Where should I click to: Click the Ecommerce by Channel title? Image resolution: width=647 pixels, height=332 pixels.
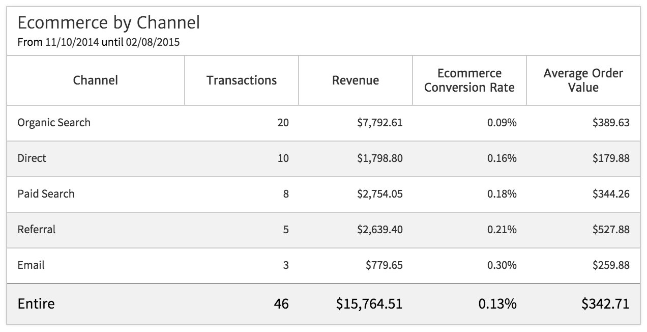pyautogui.click(x=108, y=22)
